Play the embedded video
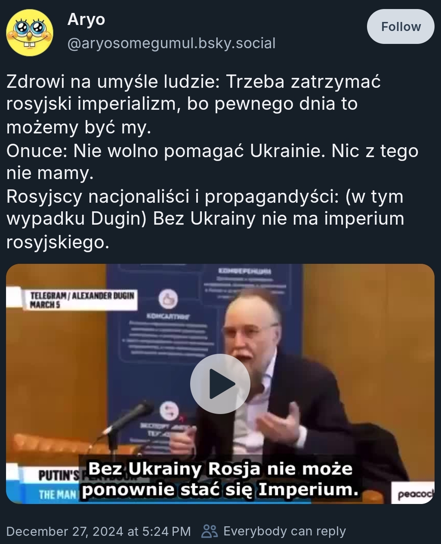This screenshot has width=441, height=544. tap(220, 383)
